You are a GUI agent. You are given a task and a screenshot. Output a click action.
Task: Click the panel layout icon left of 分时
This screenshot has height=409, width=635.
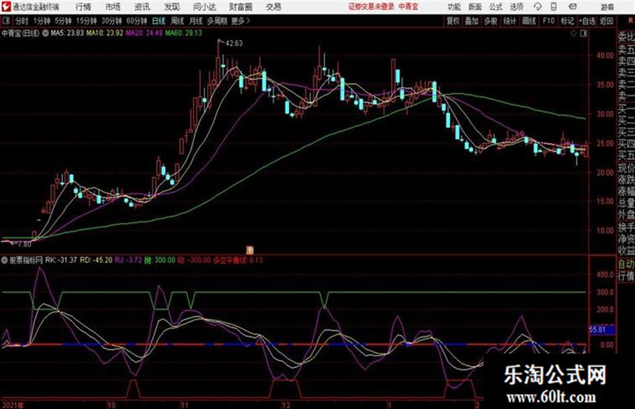[x=5, y=21]
